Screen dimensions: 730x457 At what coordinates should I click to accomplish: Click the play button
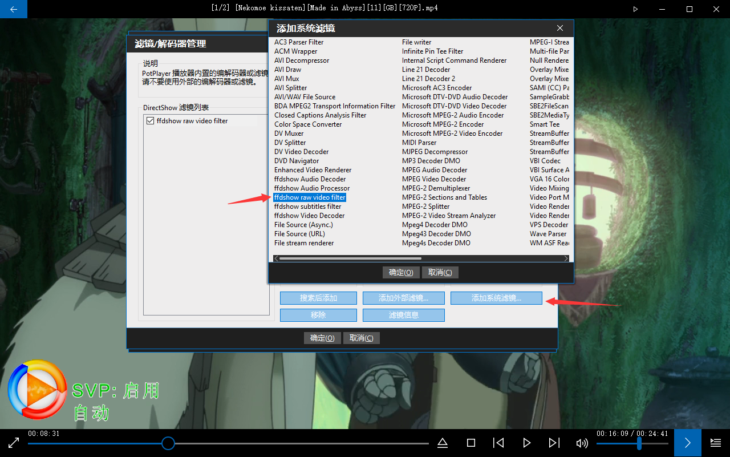pos(526,443)
